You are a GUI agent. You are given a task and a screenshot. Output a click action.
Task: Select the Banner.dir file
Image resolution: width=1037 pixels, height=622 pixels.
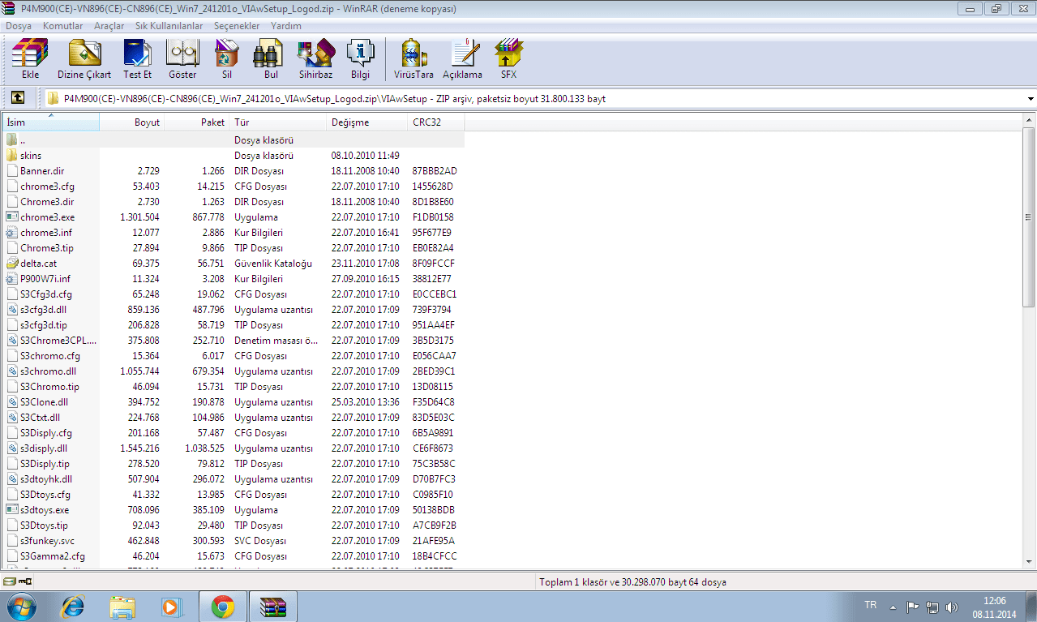(x=42, y=171)
